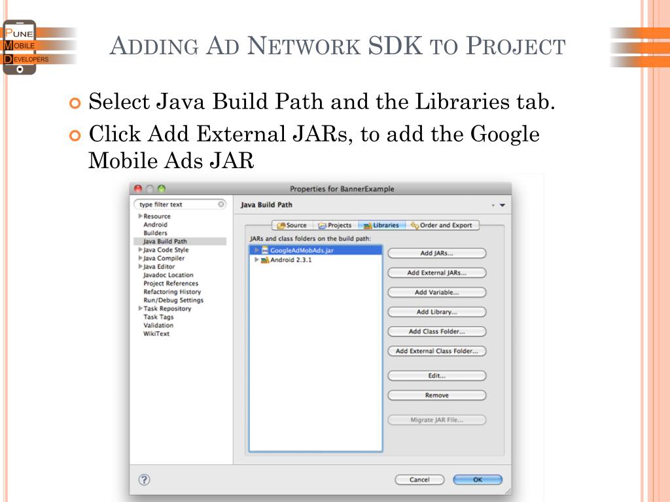The height and width of the screenshot is (502, 670).
Task: Click the help question mark icon
Action: [x=145, y=479]
